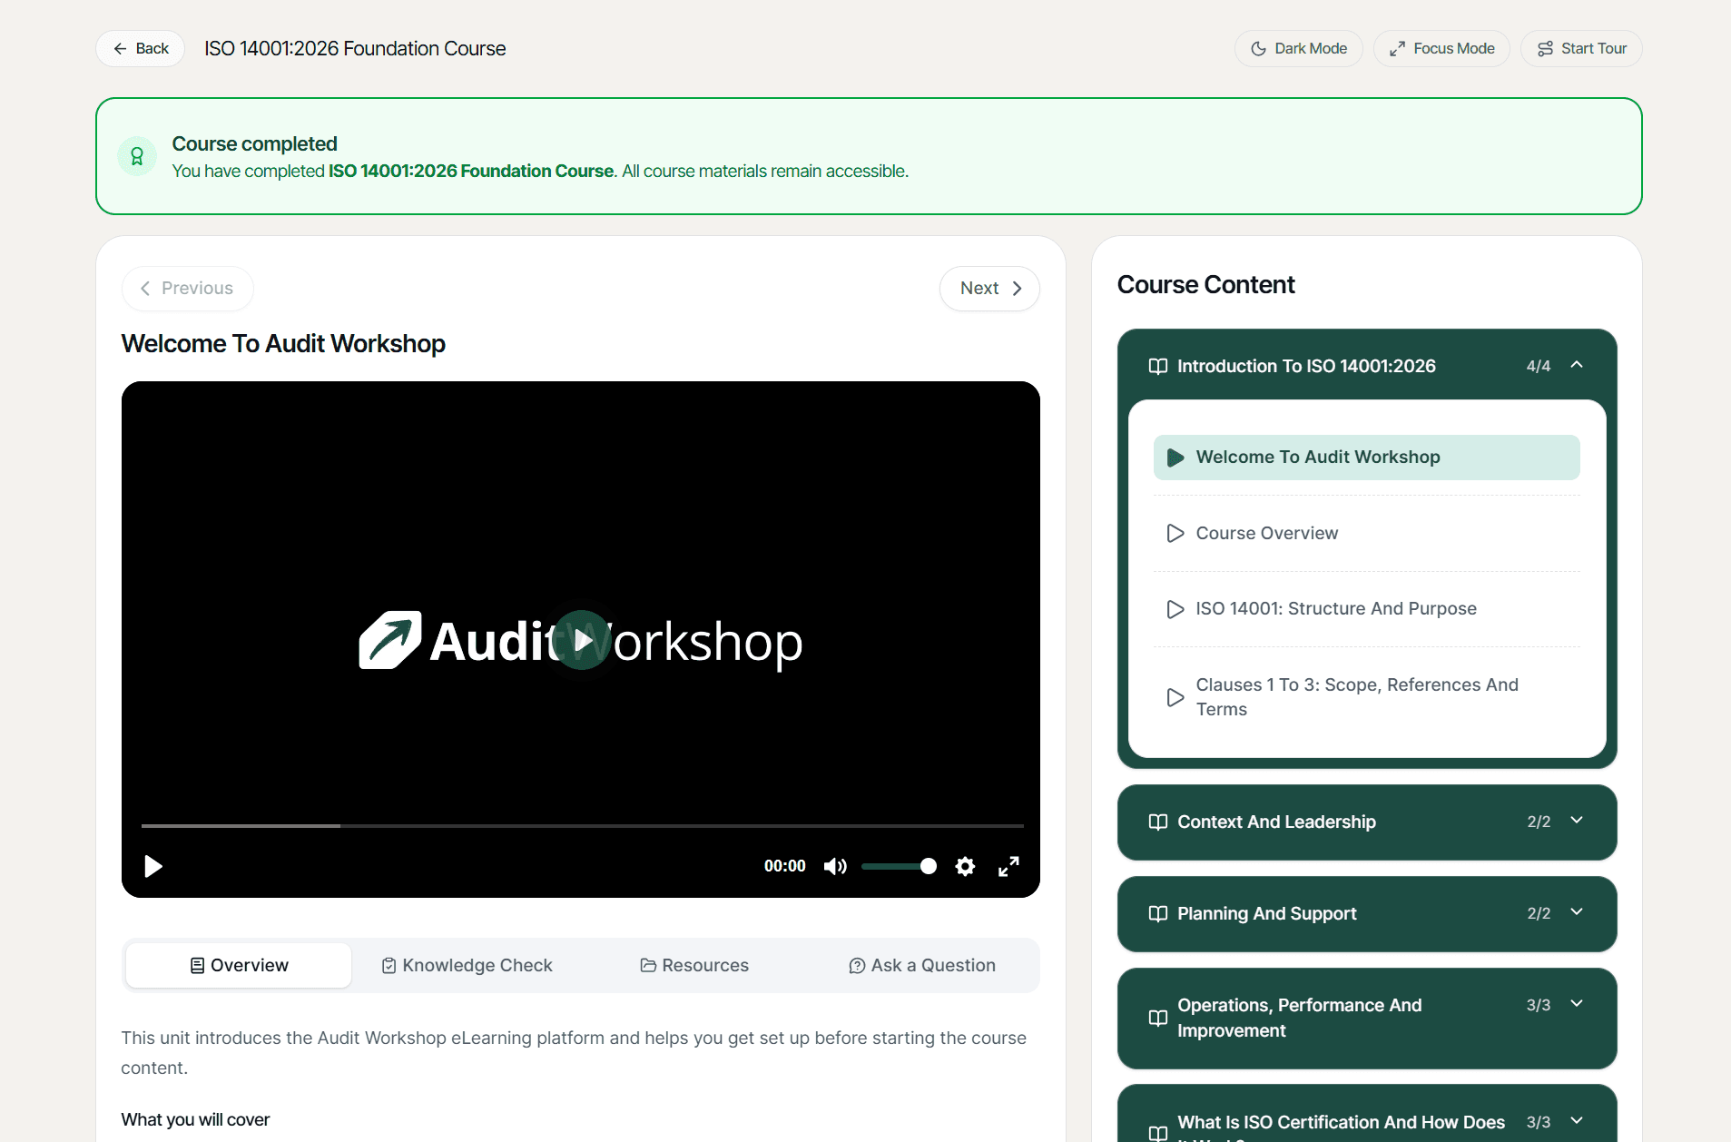Click the 3/3 count on Operations, Performance And Improvement
This screenshot has height=1142, width=1731.
point(1539,1005)
